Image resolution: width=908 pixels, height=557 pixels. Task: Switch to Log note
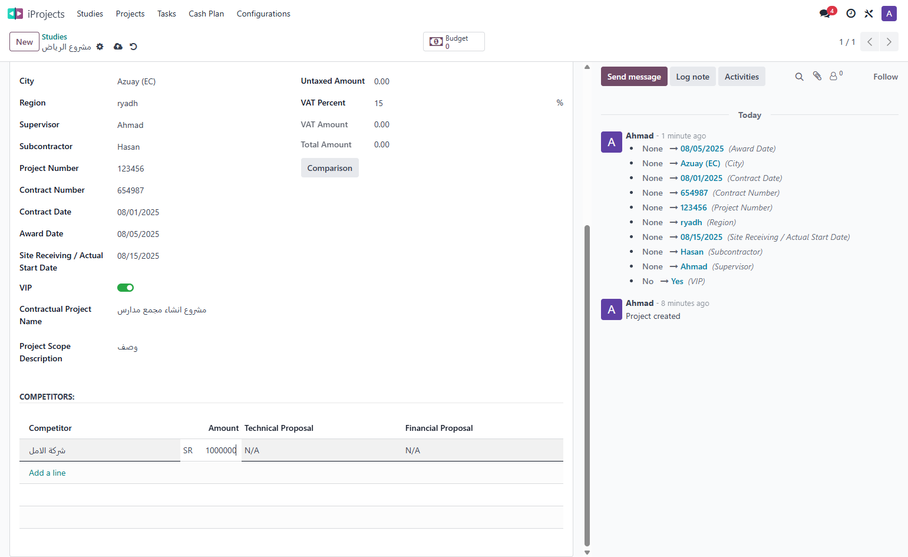[x=692, y=77]
